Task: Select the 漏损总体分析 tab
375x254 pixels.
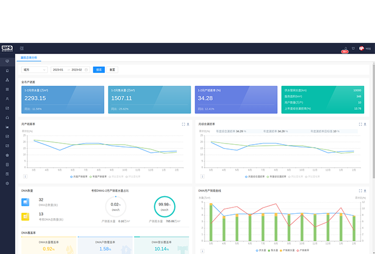Action: [x=28, y=57]
